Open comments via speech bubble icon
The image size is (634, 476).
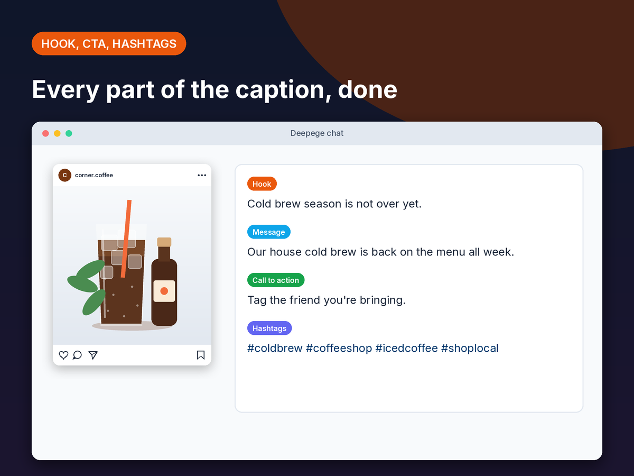tap(77, 355)
